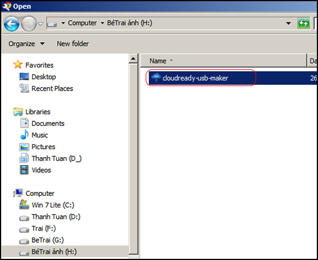This screenshot has width=318, height=260.
Task: Click the Thanh Tuan (D:) drive icon
Action: 24,218
